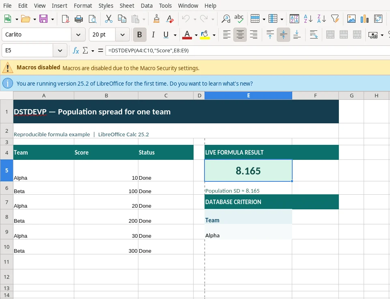Run the Spelling check icon
The image size is (390, 299).
coord(239,19)
